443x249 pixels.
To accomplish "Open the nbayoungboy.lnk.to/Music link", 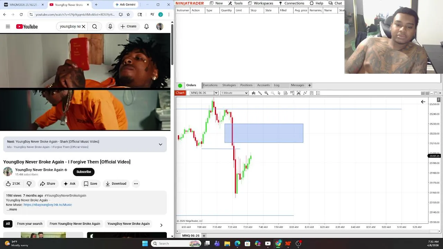I will point(48,205).
